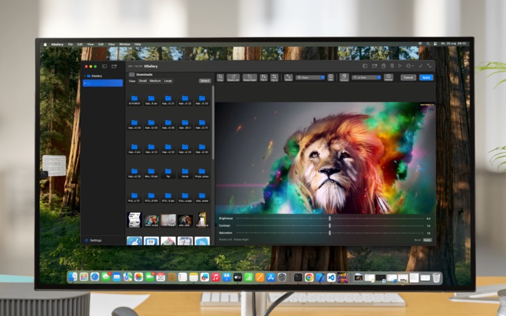Viewport: 506px width, 316px height.
Task: Open Google Chrome from the Dock
Action: coord(309,277)
